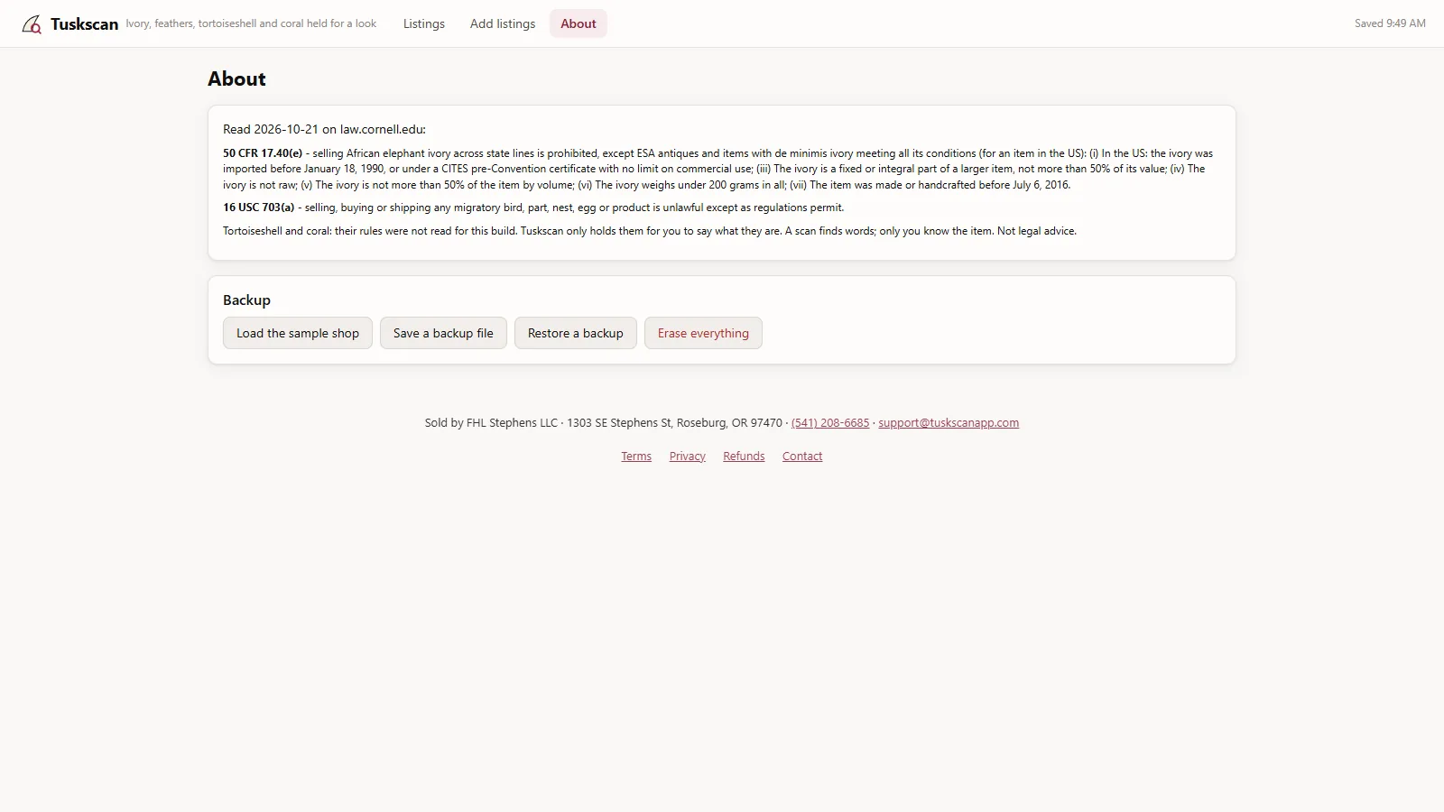The height and width of the screenshot is (812, 1444).
Task: Click the 'Sold by FHL Stephens LLC' address text
Action: click(604, 422)
